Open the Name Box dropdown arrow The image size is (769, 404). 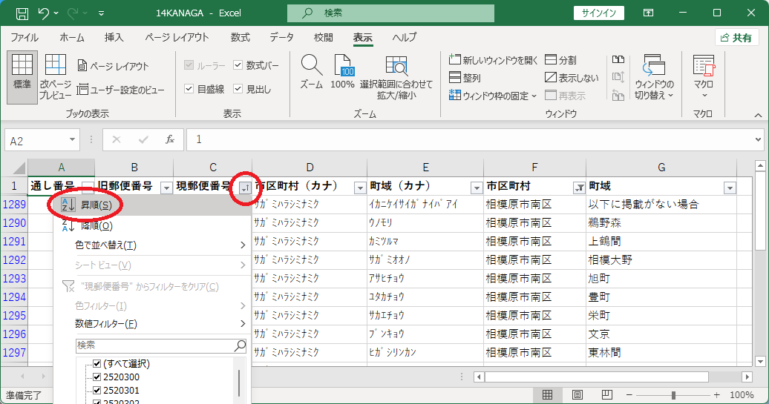(72, 140)
